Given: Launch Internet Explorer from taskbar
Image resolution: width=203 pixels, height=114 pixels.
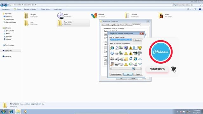Looking at the screenshot, I should point(11,111).
